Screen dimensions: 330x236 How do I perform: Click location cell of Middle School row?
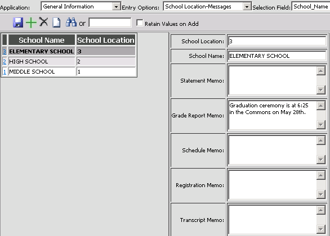point(106,71)
